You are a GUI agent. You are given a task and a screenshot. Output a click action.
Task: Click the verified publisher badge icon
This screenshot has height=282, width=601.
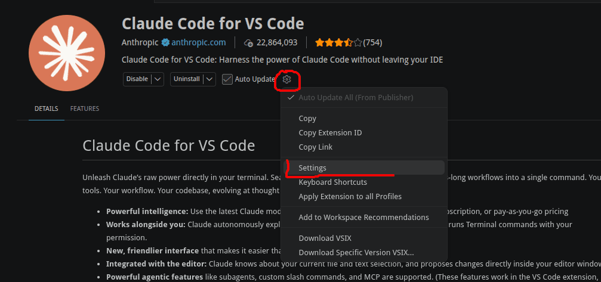click(165, 42)
